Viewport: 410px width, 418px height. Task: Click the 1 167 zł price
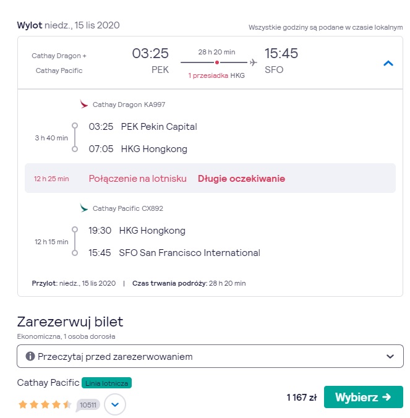pos(302,398)
